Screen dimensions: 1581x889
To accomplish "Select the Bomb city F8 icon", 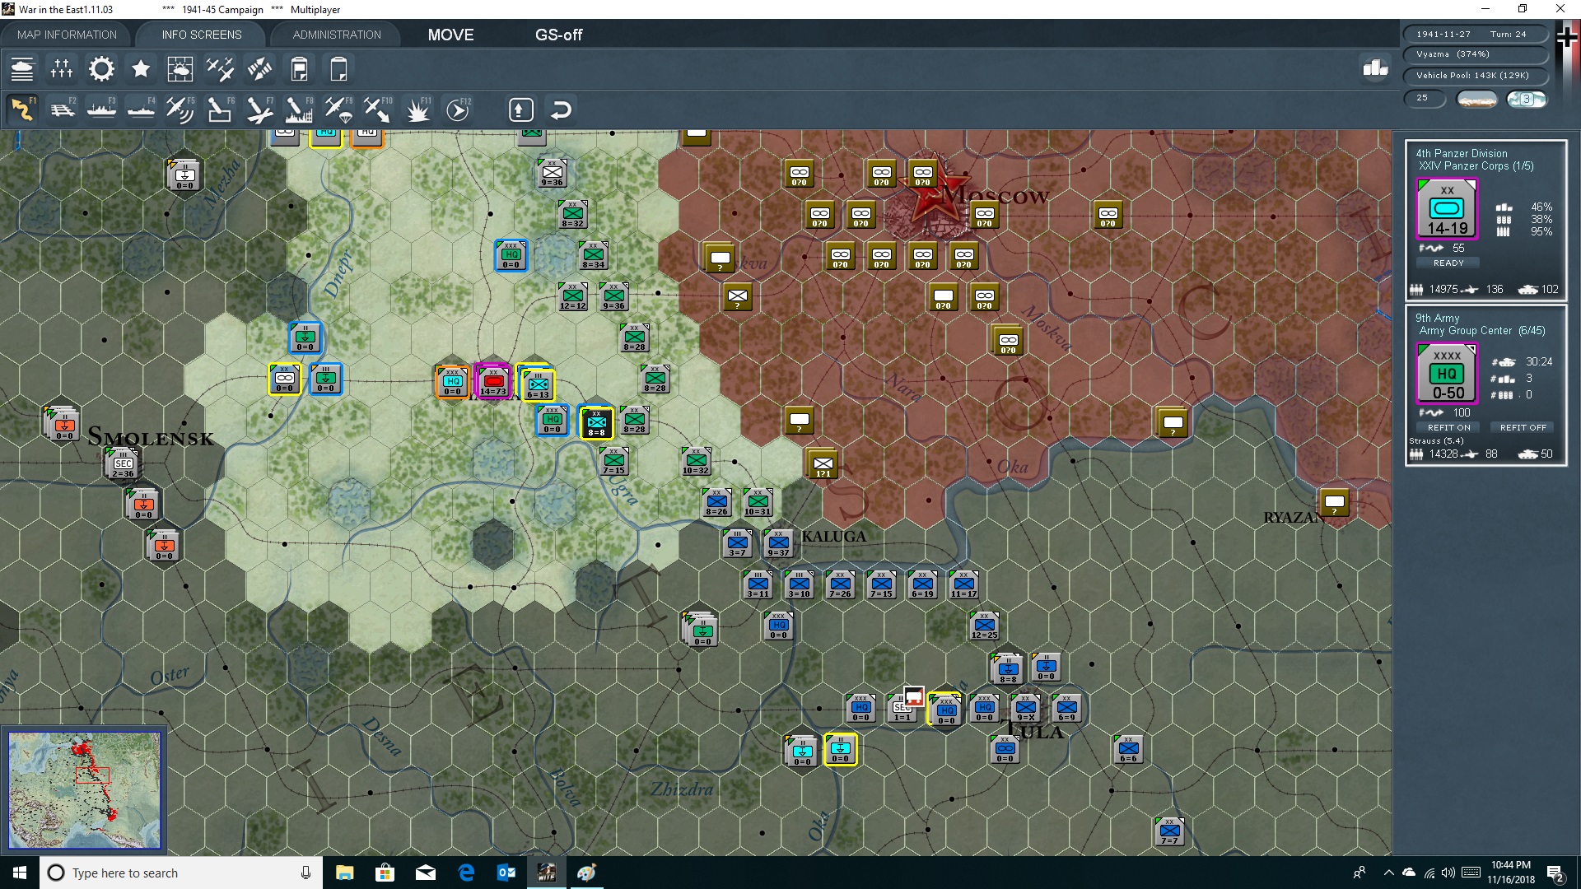I will coord(299,109).
